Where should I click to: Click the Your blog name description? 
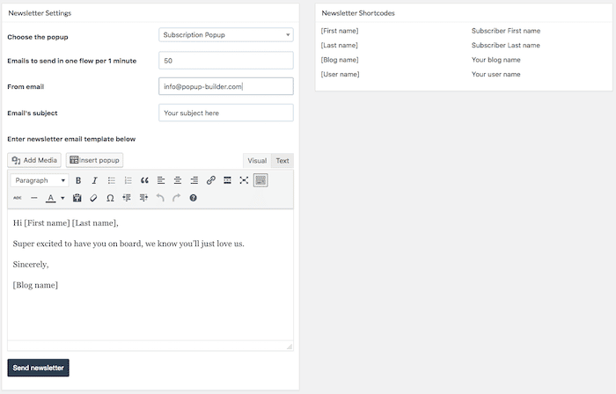coord(495,60)
